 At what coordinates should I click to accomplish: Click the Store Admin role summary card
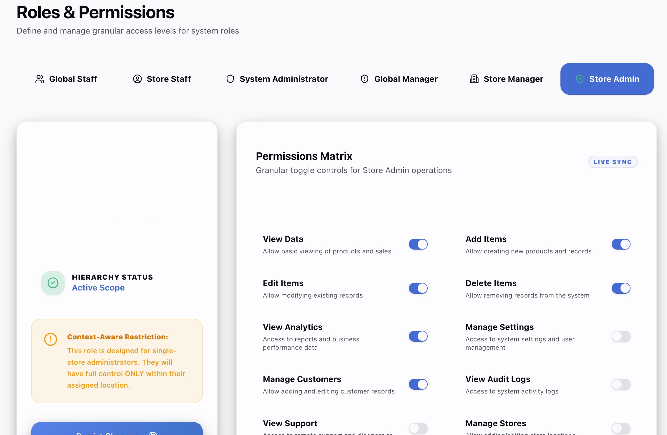coord(117,206)
